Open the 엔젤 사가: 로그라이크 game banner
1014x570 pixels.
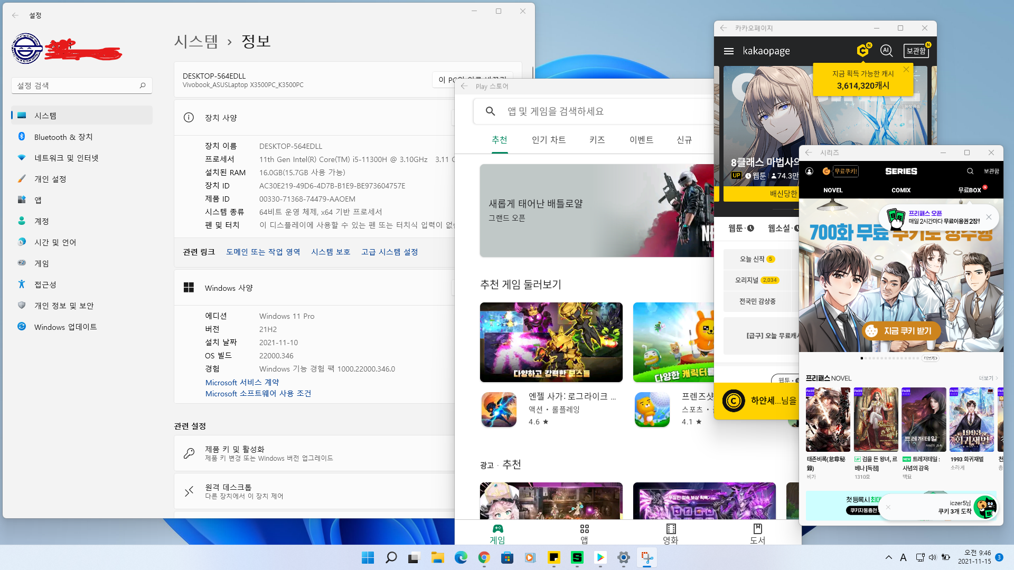point(551,342)
